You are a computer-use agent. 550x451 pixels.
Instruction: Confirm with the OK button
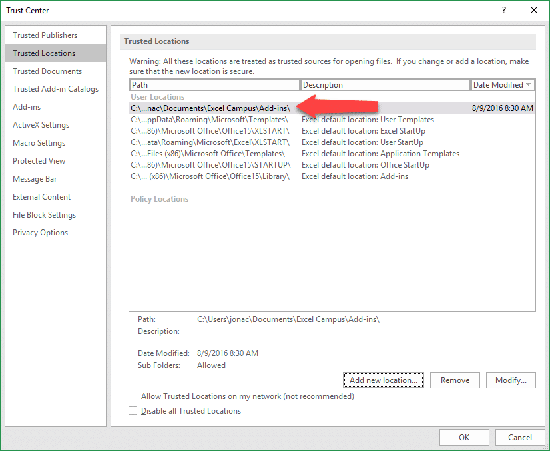pyautogui.click(x=464, y=437)
